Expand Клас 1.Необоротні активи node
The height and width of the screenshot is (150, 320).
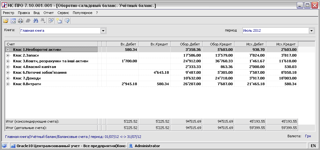tap(8, 49)
